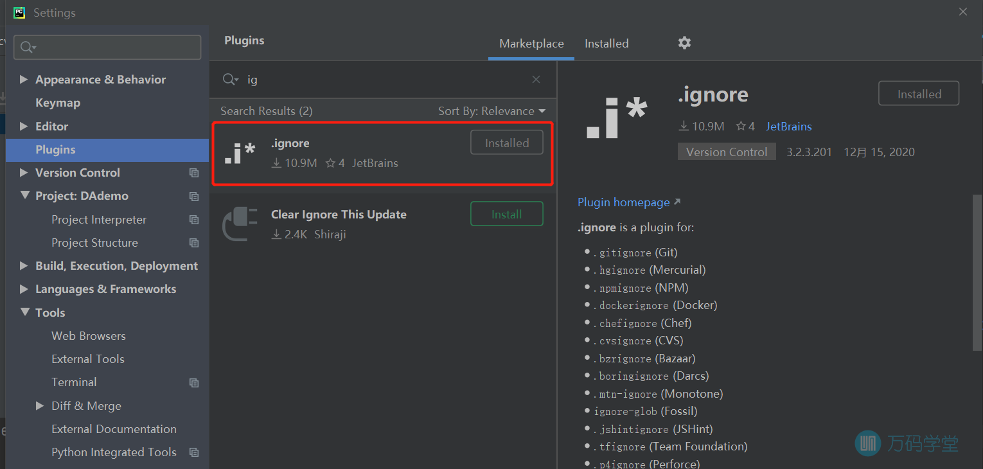Image resolution: width=983 pixels, height=469 pixels.
Task: Click the .dockerignore (Docker) list entry
Action: [655, 305]
